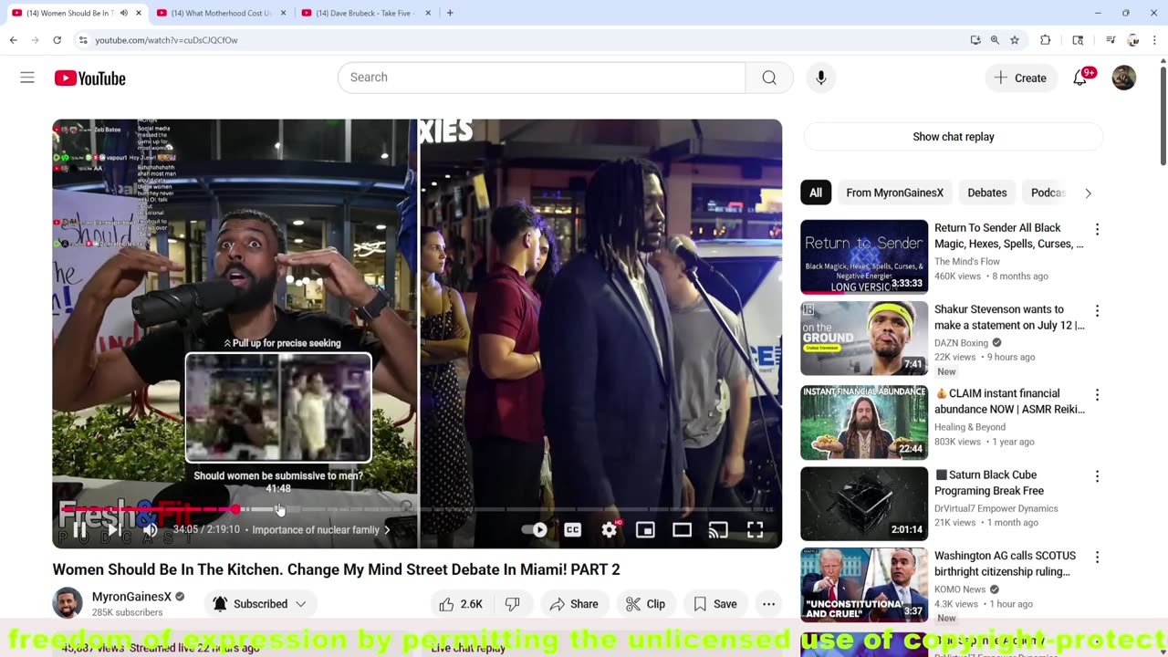This screenshot has width=1168, height=657.
Task: Open more actions ellipsis under video
Action: pyautogui.click(x=769, y=604)
